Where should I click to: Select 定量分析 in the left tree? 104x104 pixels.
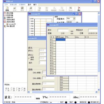click(x=10, y=17)
